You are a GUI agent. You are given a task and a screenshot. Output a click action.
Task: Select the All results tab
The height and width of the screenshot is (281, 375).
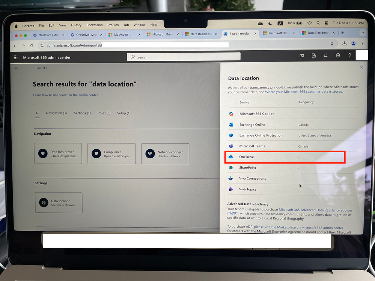pos(37,113)
